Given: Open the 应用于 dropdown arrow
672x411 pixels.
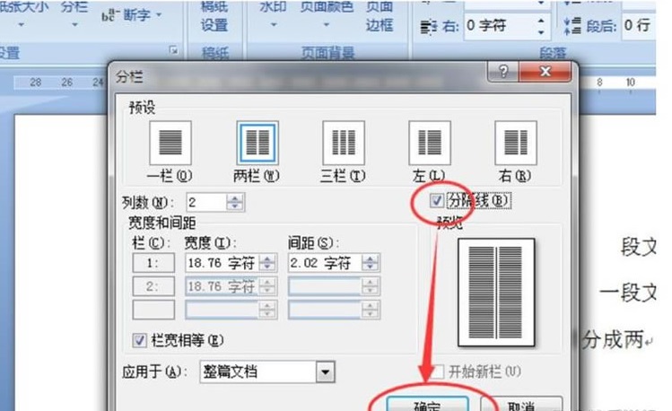Looking at the screenshot, I should pyautogui.click(x=326, y=372).
